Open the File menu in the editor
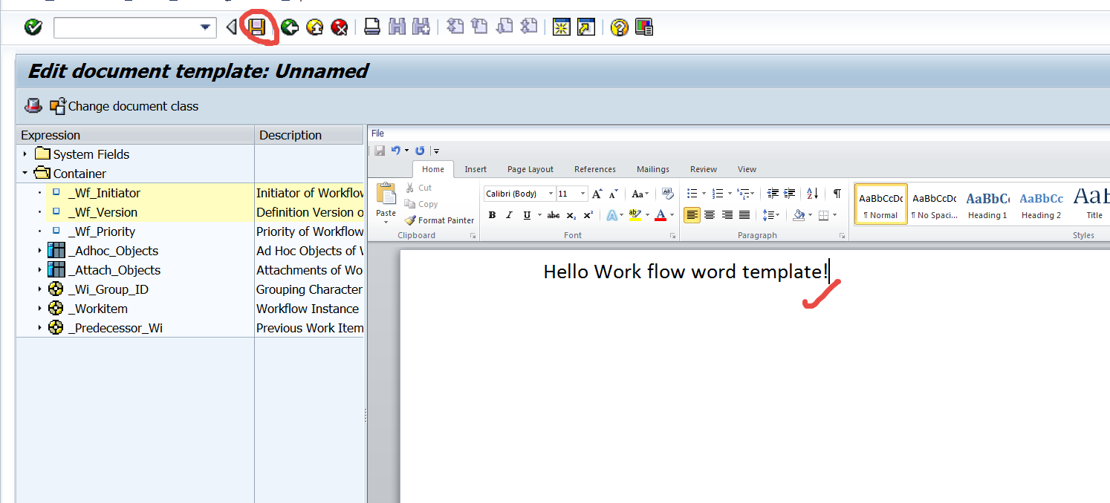 tap(377, 133)
